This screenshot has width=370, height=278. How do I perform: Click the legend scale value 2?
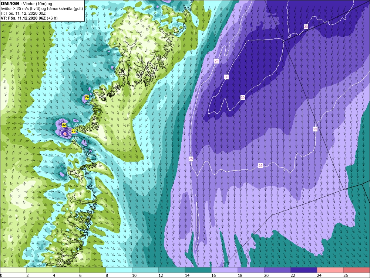[28, 275]
